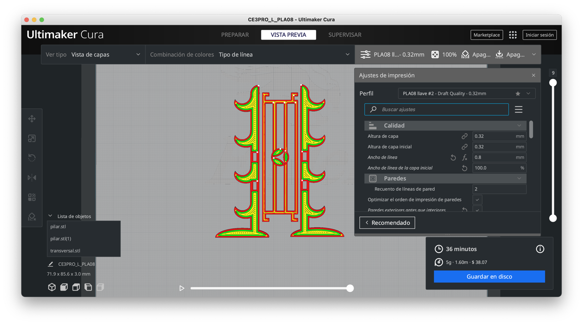This screenshot has height=325, width=583.
Task: Open the Marketplace
Action: (x=486, y=35)
